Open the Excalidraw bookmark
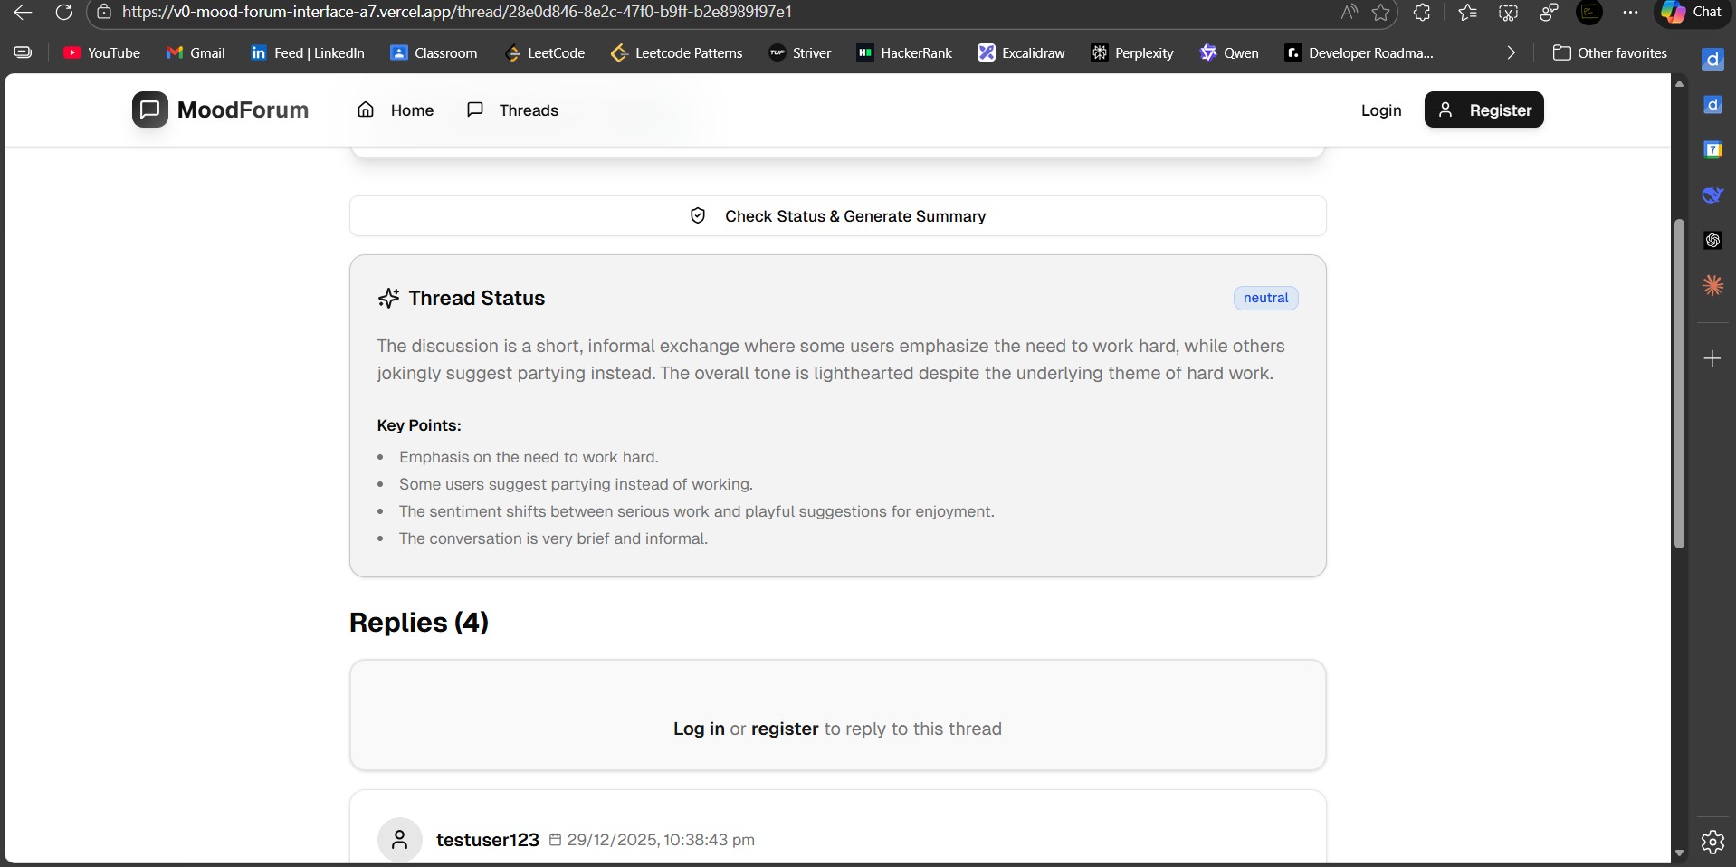Viewport: 1736px width, 867px height. pos(1021,53)
